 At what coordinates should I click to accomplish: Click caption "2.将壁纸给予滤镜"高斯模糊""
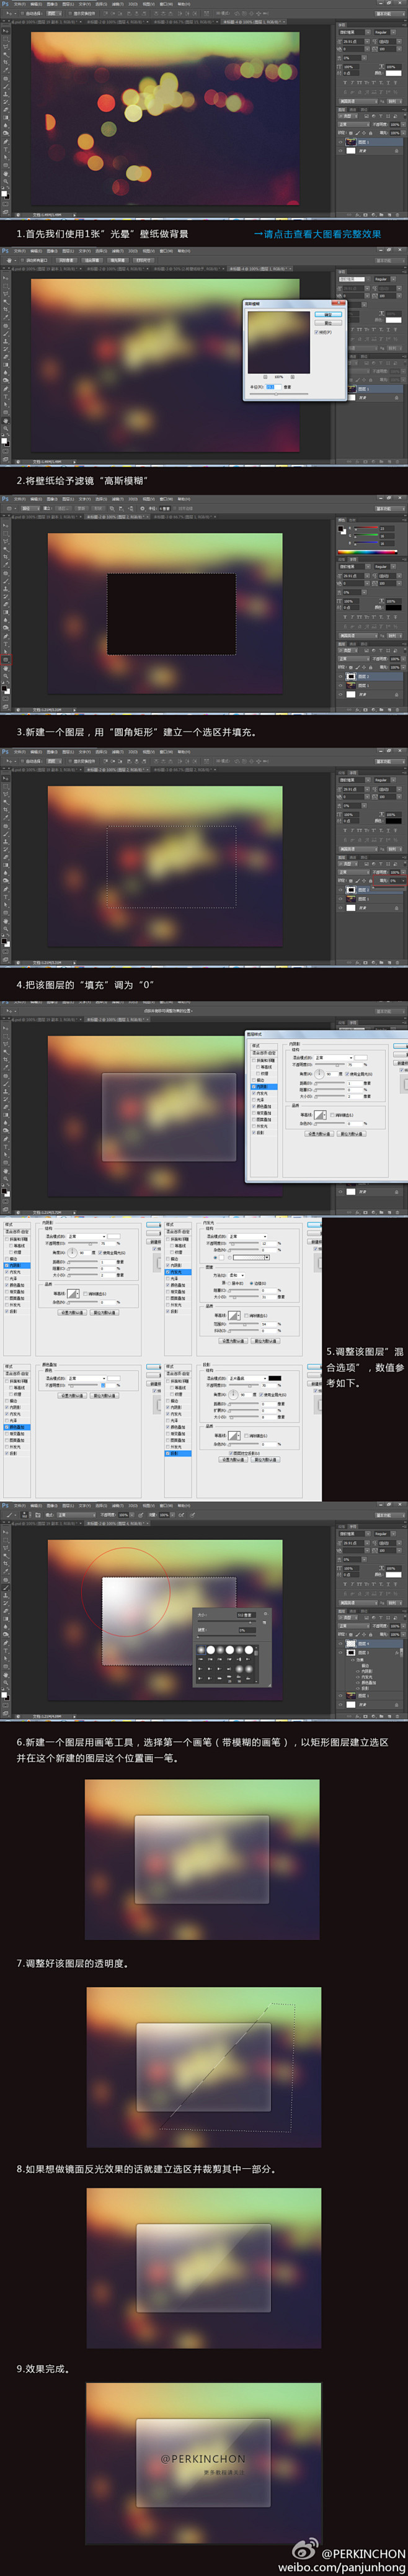tap(82, 481)
